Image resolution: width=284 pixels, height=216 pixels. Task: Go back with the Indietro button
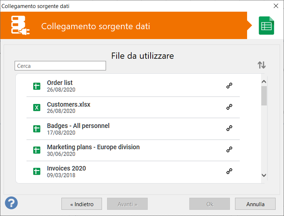82,204
